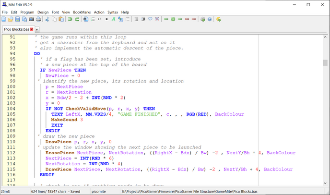Click MakeSound on line 106
330x195 pixels.
coord(64,120)
